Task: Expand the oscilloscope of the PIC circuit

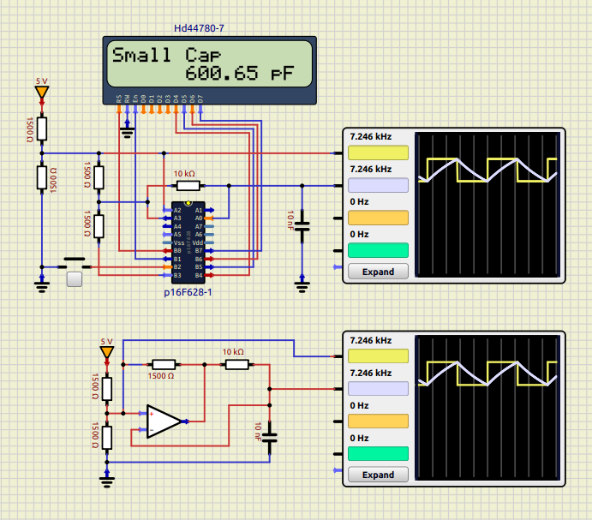Action: [x=378, y=272]
